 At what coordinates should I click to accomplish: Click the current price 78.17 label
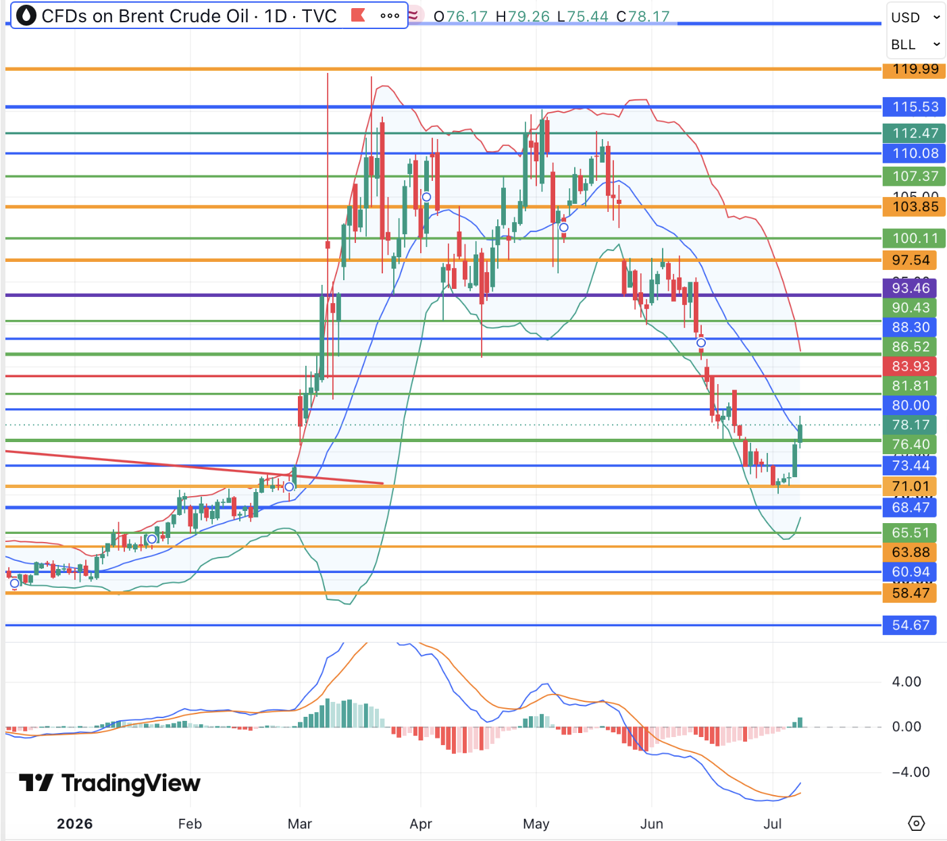point(910,425)
